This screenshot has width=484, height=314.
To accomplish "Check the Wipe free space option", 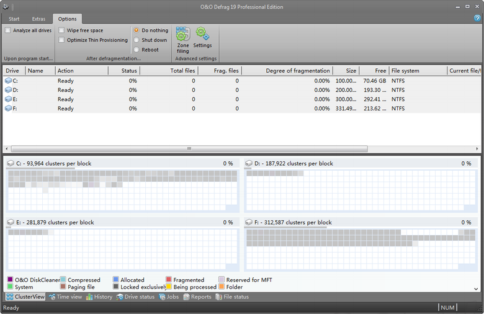I will click(x=62, y=30).
